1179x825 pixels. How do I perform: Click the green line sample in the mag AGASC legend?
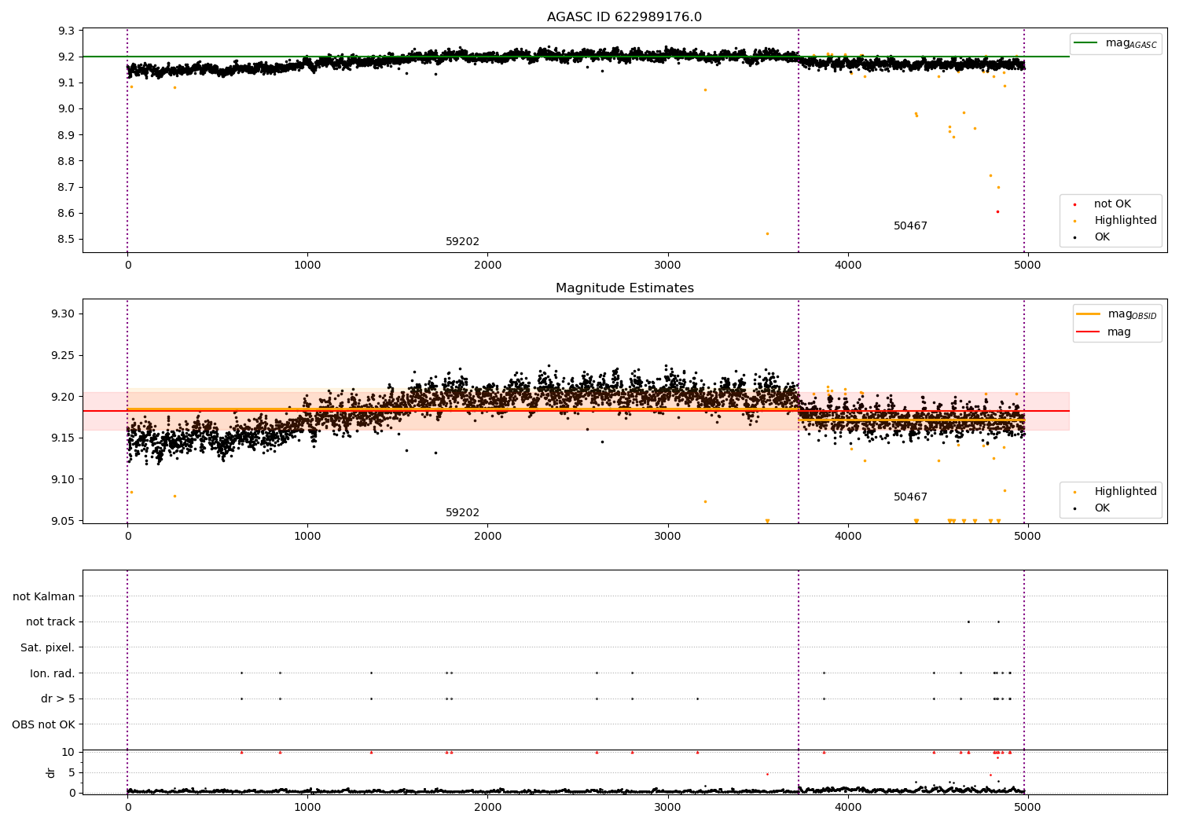coord(1086,43)
